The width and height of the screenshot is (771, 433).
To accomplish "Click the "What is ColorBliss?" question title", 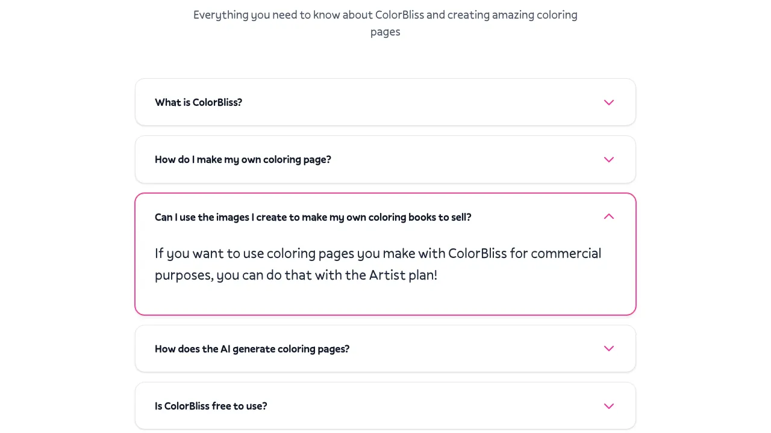I will 198,102.
